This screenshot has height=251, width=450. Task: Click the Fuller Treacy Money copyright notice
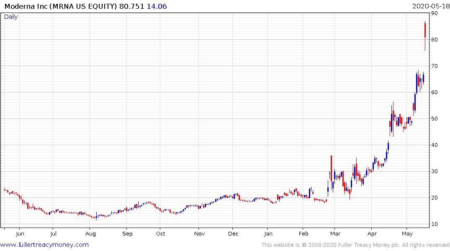click(x=355, y=245)
